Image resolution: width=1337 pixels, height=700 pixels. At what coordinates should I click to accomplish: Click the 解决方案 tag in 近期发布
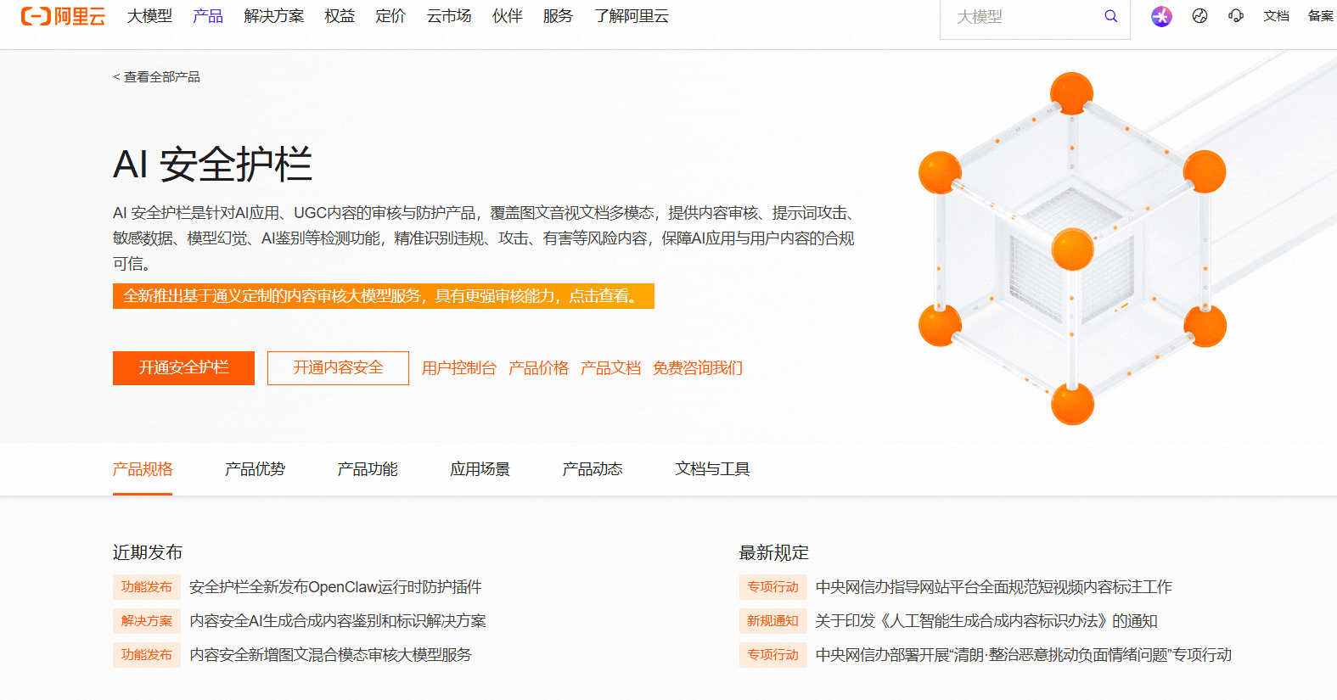(147, 621)
